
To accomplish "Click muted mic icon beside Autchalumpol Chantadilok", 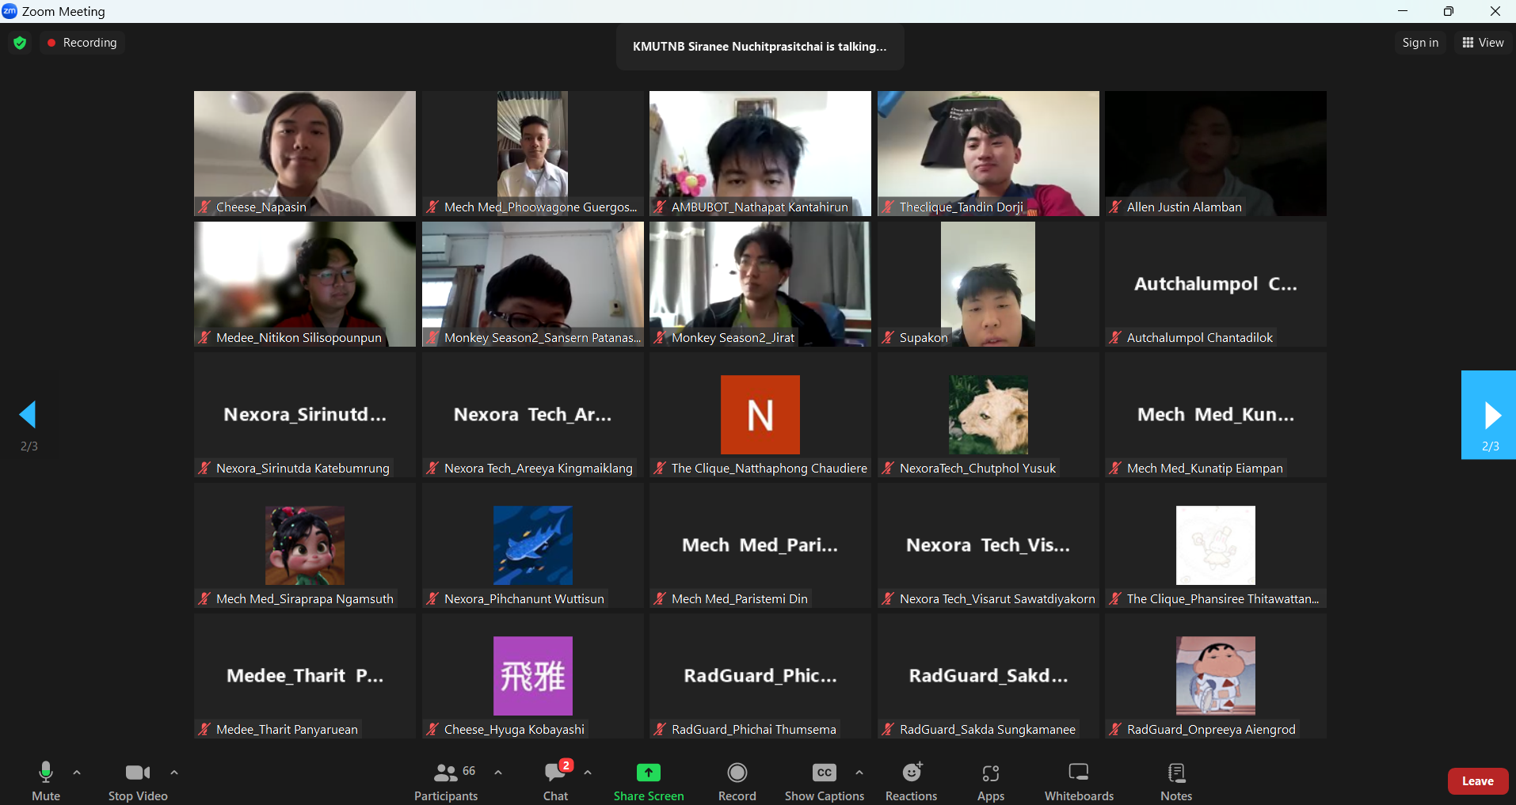I will point(1115,338).
